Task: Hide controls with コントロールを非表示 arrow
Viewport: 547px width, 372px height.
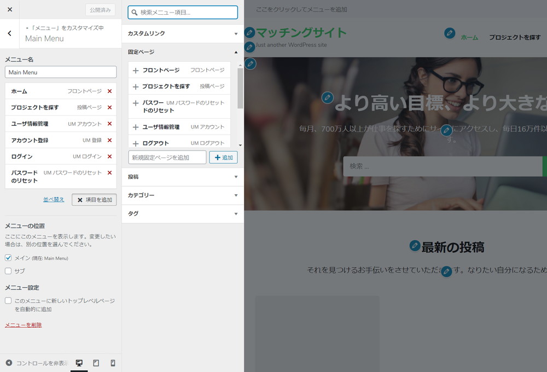Action: 9,363
